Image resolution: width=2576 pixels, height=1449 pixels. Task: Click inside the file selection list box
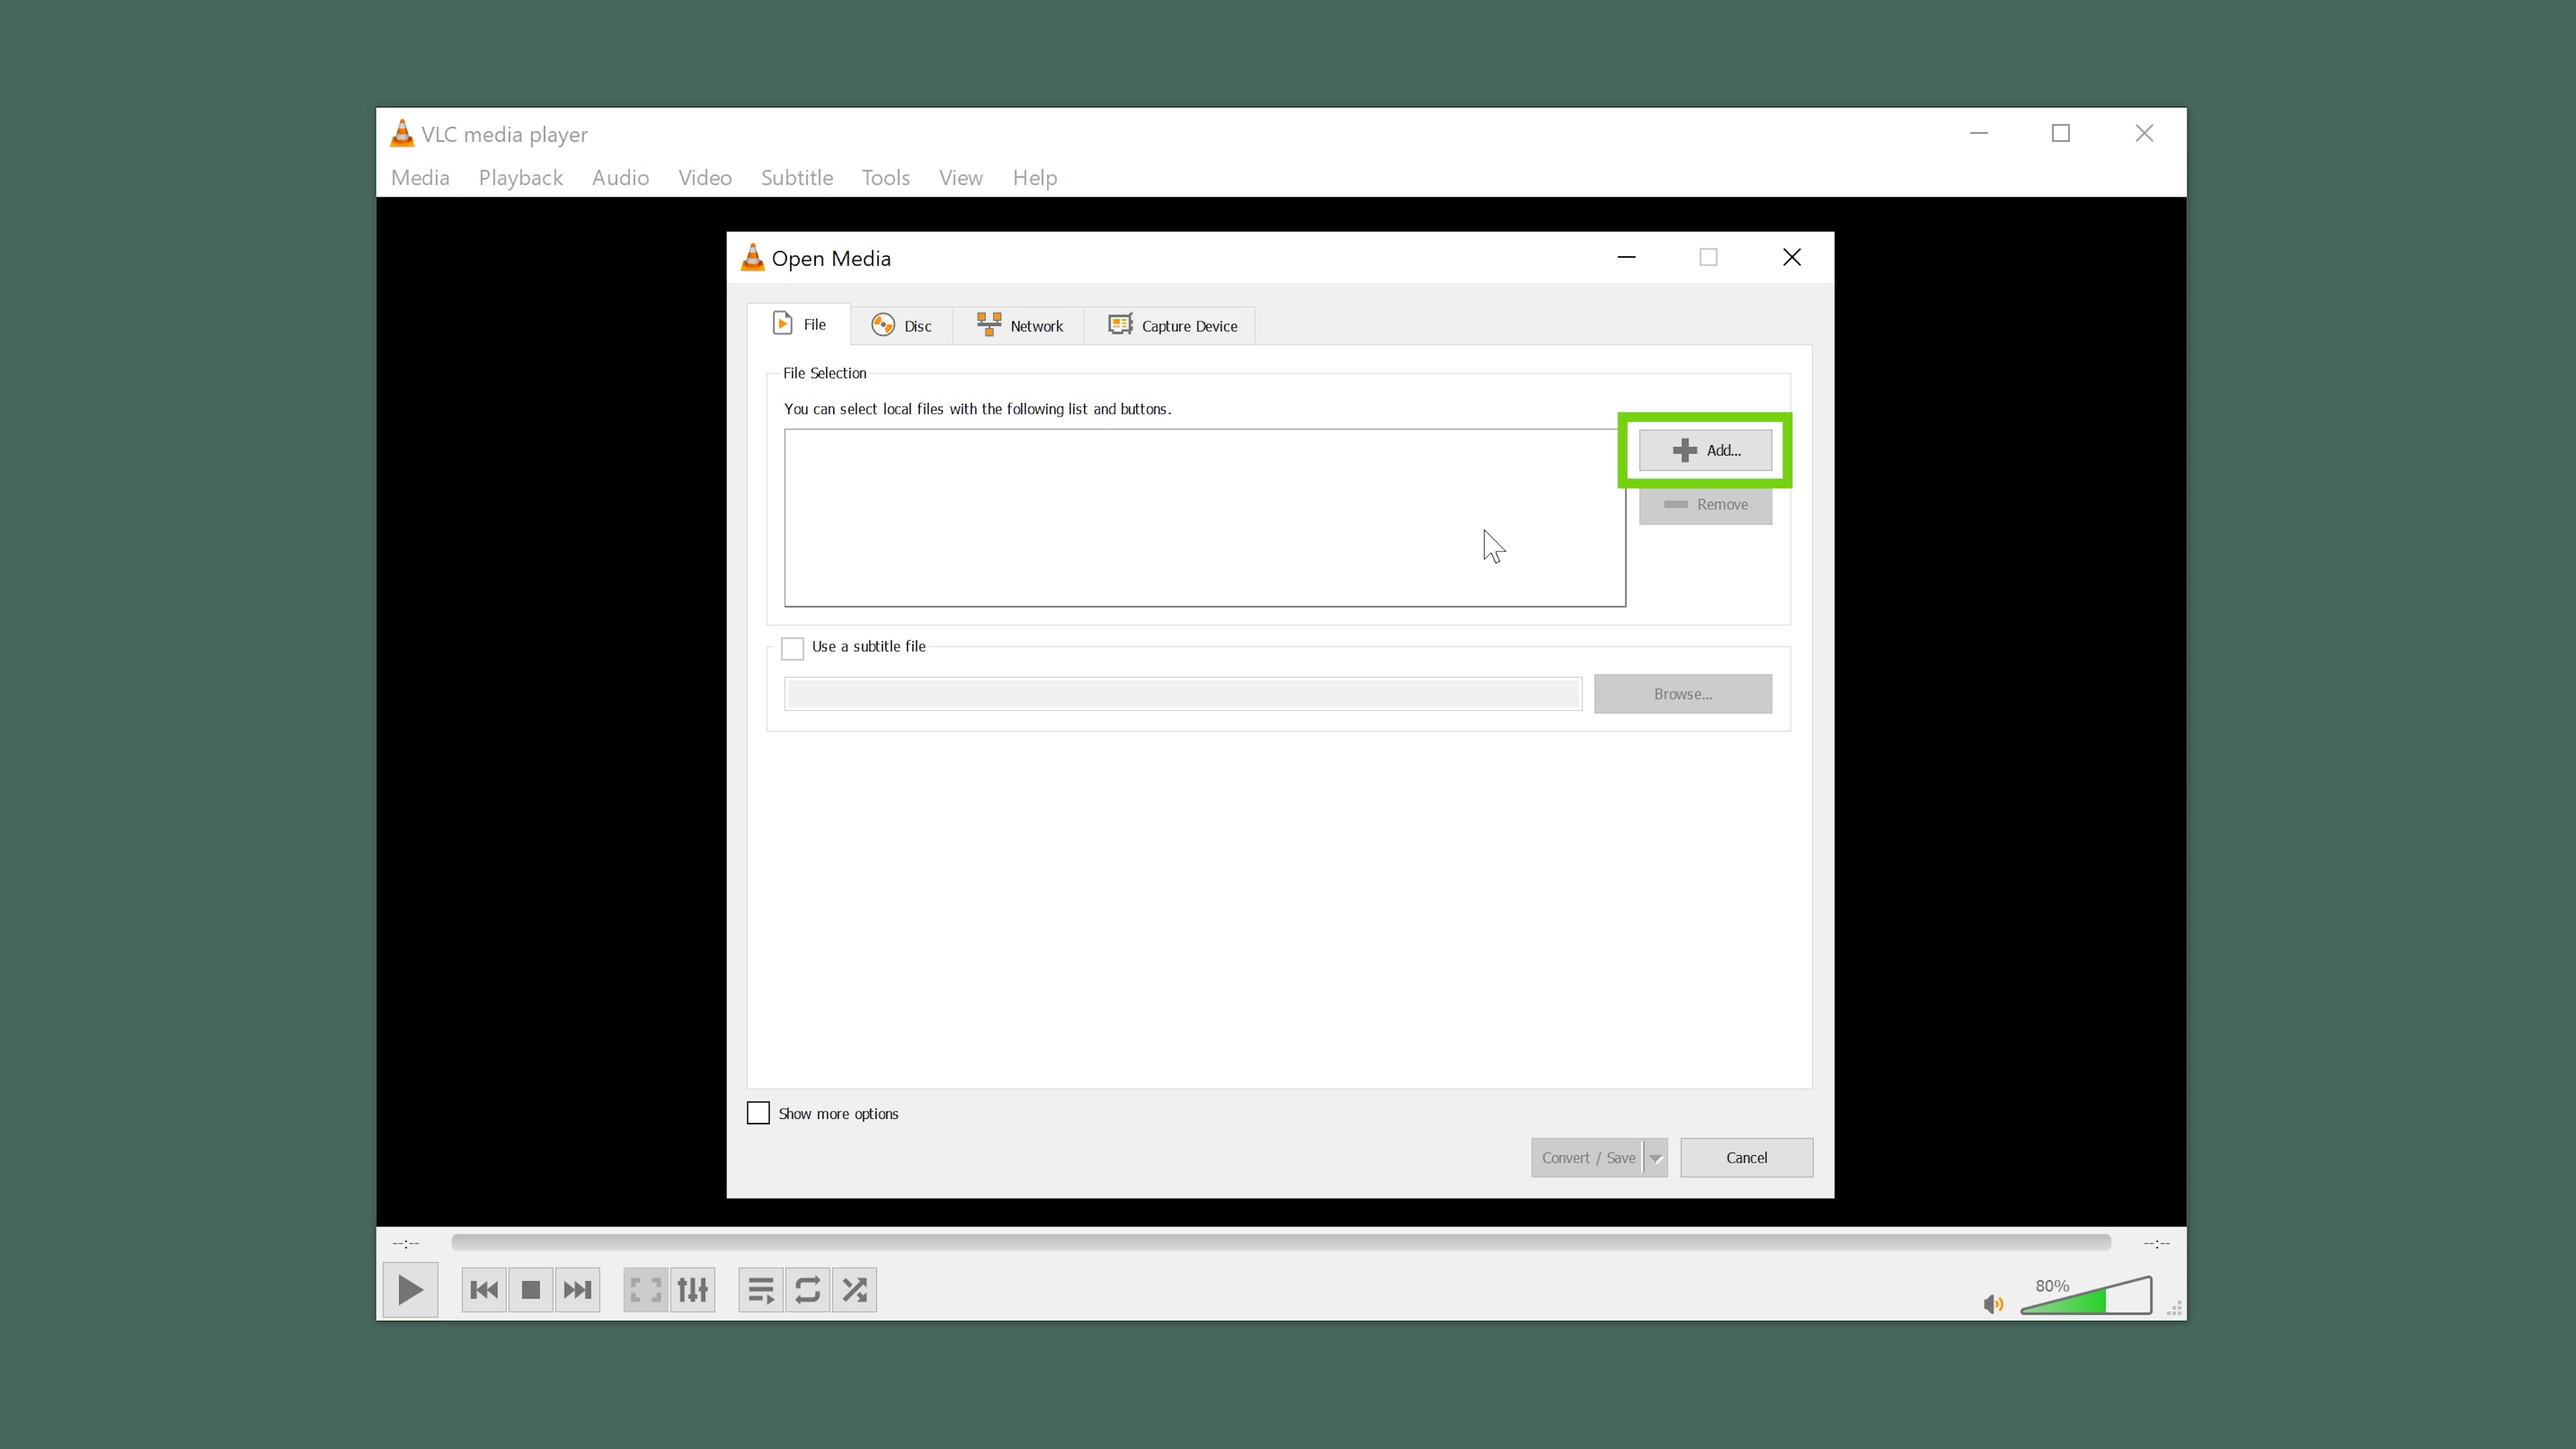[x=1204, y=517]
